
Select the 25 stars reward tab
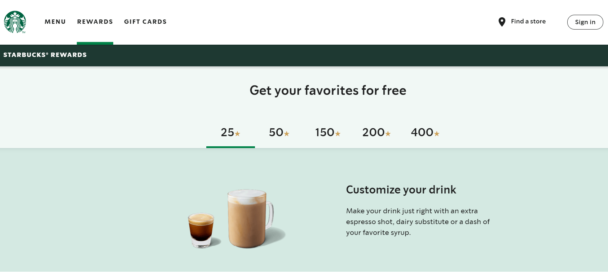230,132
